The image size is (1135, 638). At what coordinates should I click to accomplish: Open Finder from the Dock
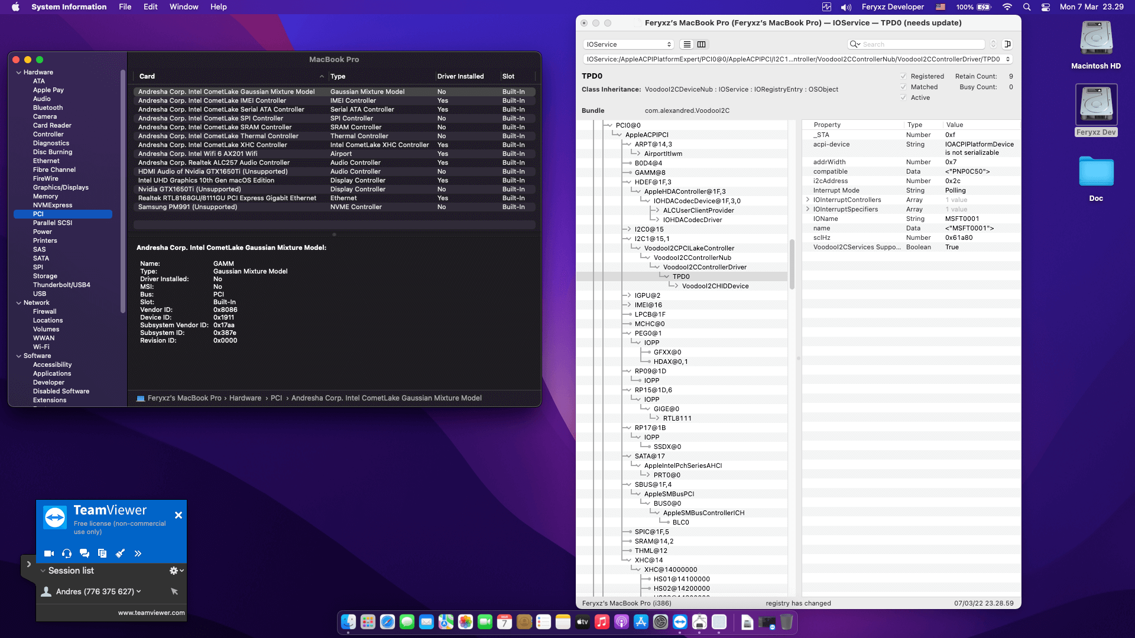click(x=348, y=622)
